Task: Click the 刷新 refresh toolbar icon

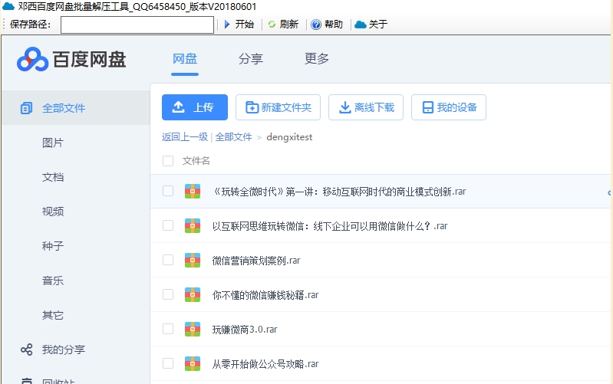Action: 272,25
